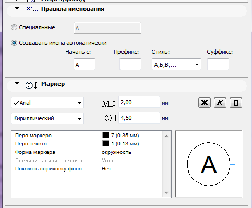Click the 1 (0.13 мм) pen value

tap(125, 144)
